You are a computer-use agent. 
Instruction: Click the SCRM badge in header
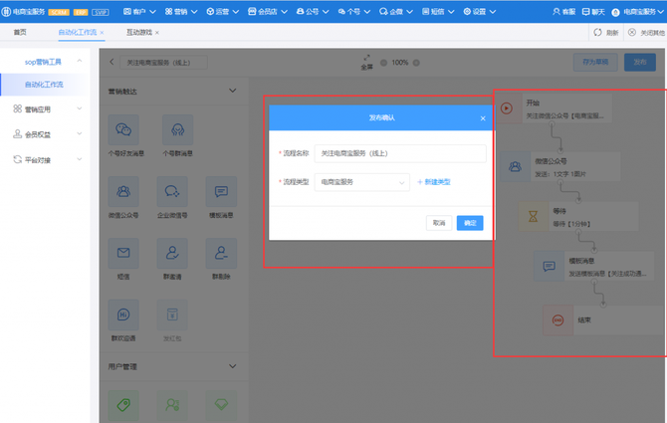click(x=59, y=12)
